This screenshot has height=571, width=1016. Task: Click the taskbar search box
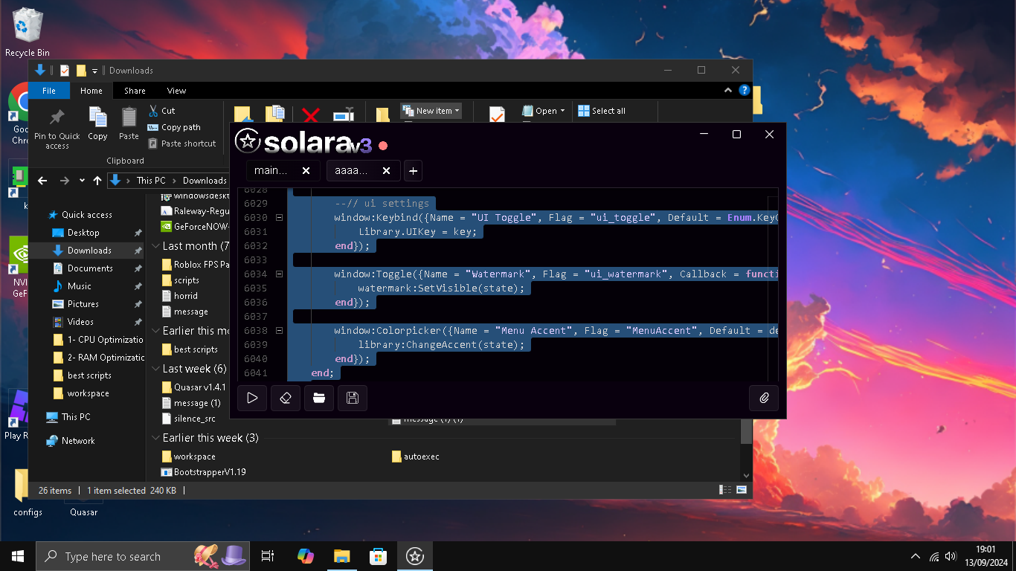point(143,556)
